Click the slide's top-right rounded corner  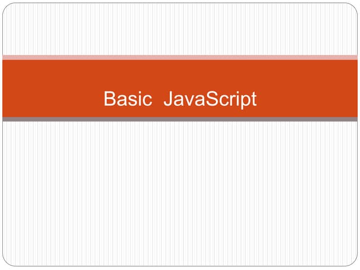(354, 6)
